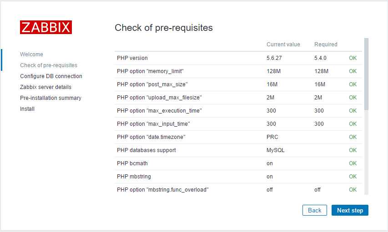Click the pre-requisites list scrollbar thumb
Image resolution: width=388 pixels, height=232 pixels.
(366, 74)
